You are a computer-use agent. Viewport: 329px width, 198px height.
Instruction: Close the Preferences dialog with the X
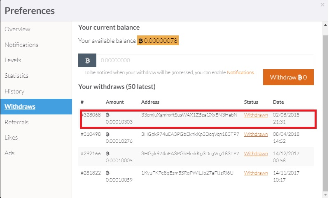click(x=322, y=5)
